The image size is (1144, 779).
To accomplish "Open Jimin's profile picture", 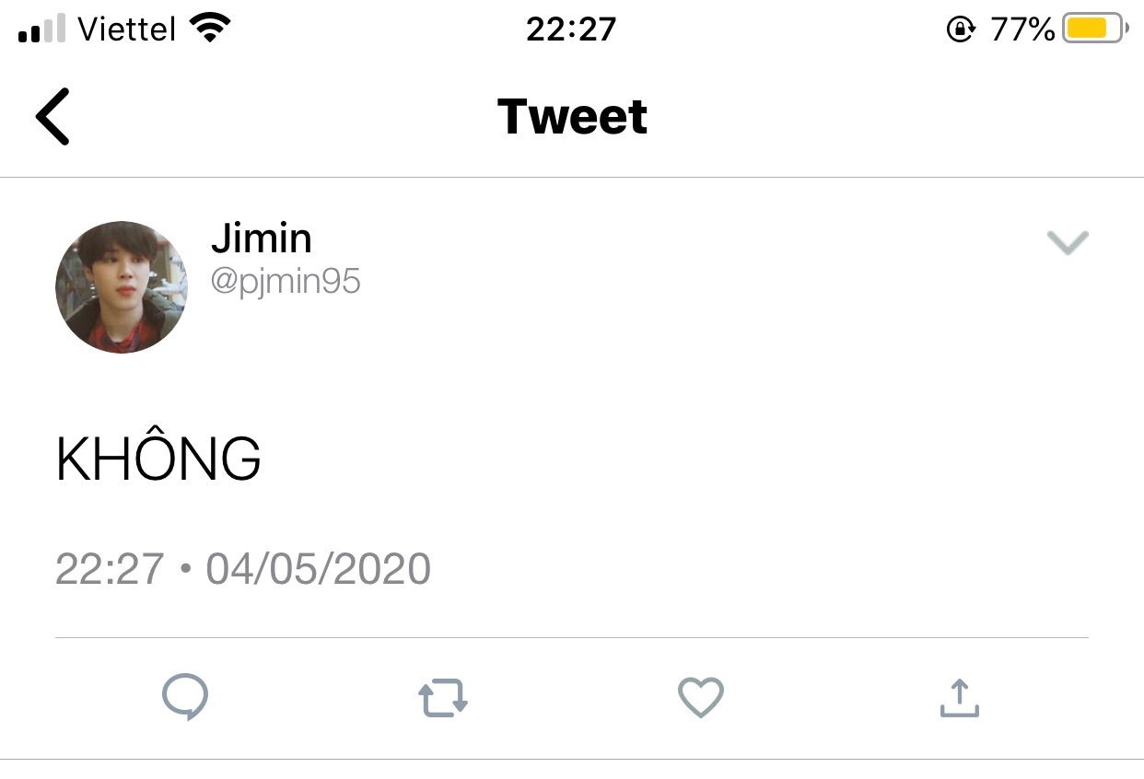I will pyautogui.click(x=122, y=287).
